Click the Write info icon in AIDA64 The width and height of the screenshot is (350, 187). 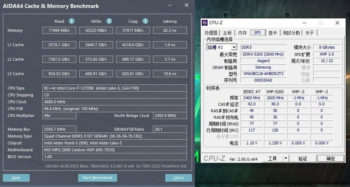tap(109, 21)
